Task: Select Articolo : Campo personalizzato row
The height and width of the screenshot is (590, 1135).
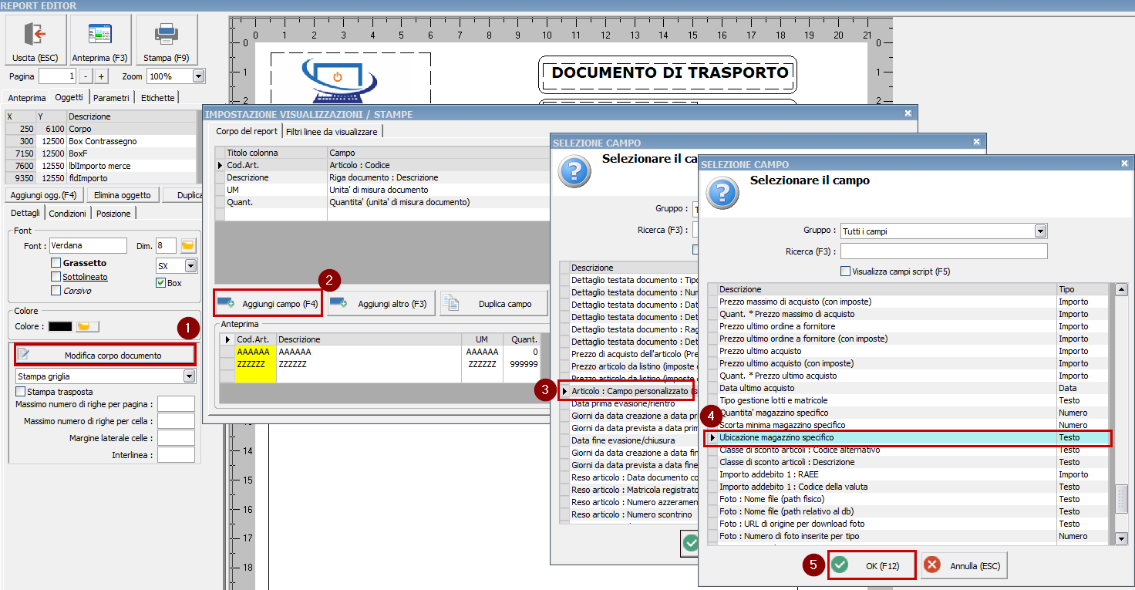Action: 628,391
